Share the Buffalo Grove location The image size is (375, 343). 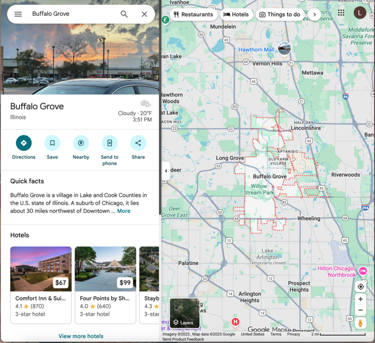pyautogui.click(x=138, y=143)
